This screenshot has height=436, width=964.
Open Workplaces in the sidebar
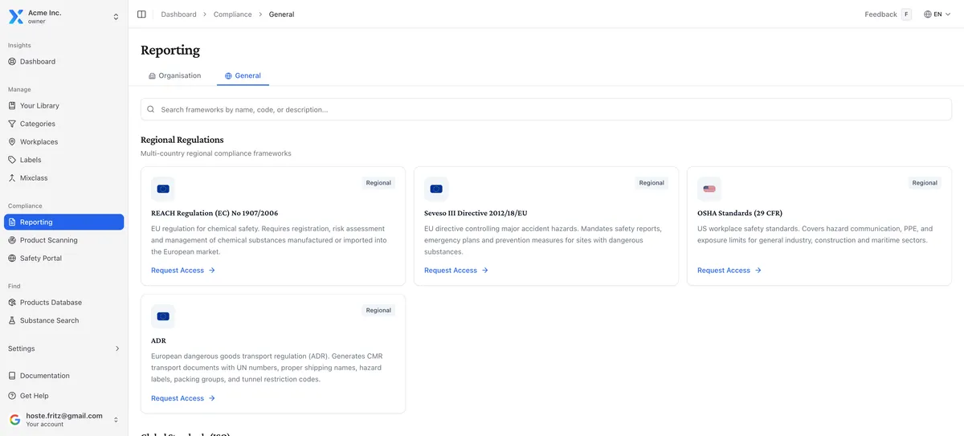pos(64,142)
